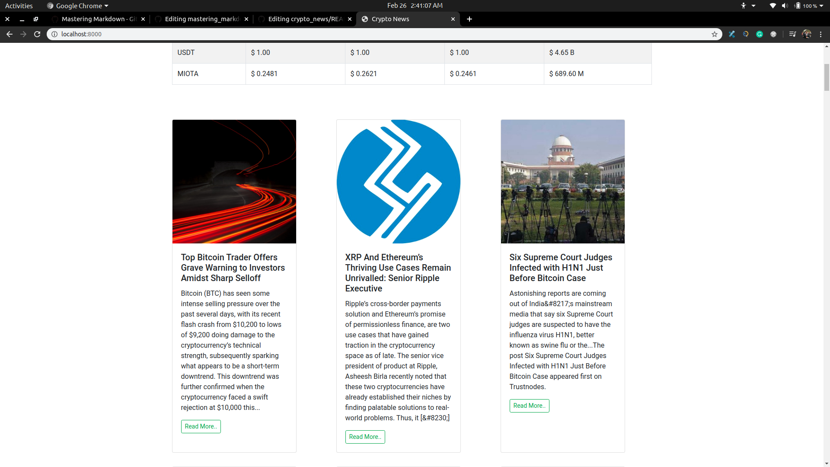Click the circular screen-recorder extension icon
The height and width of the screenshot is (467, 830).
(746, 34)
